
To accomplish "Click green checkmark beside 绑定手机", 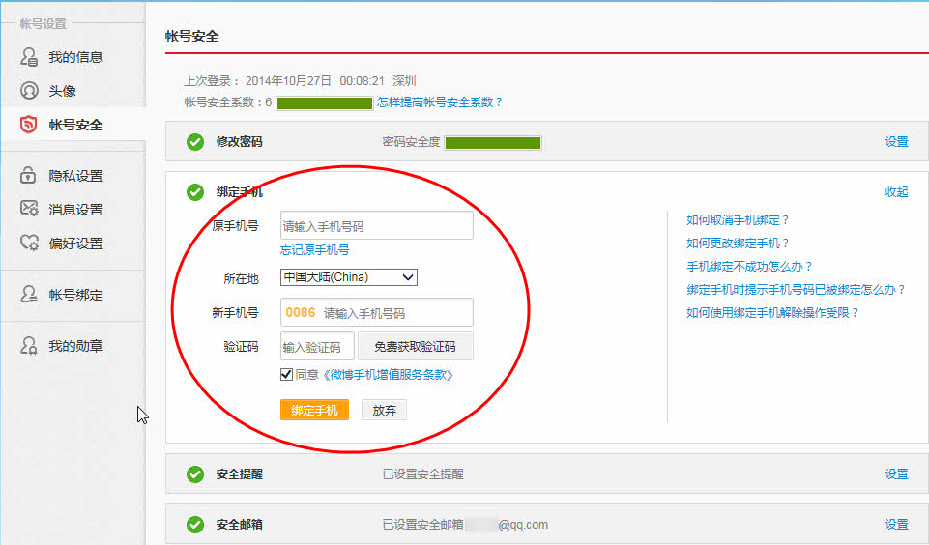I will 195,192.
